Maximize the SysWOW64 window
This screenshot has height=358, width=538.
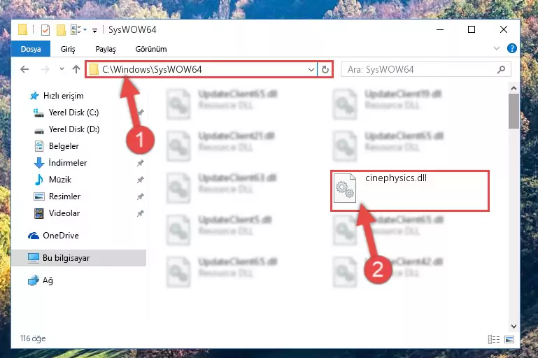click(x=472, y=29)
